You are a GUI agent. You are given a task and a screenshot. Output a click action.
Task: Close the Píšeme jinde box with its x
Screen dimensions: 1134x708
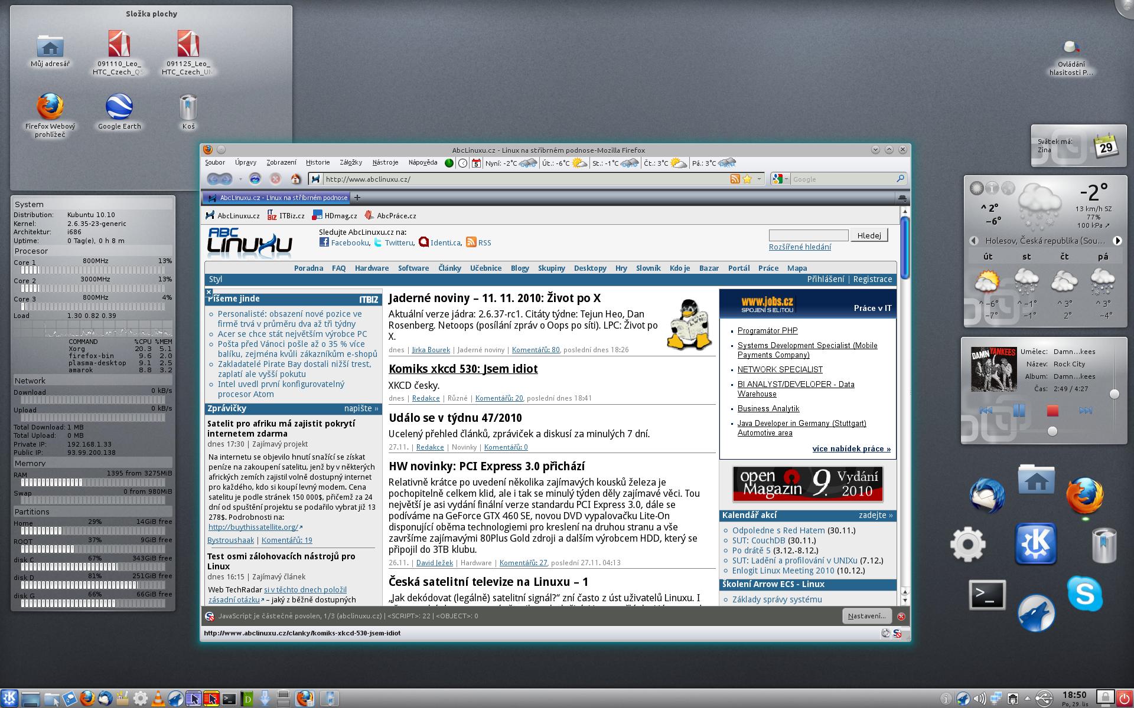coord(209,292)
